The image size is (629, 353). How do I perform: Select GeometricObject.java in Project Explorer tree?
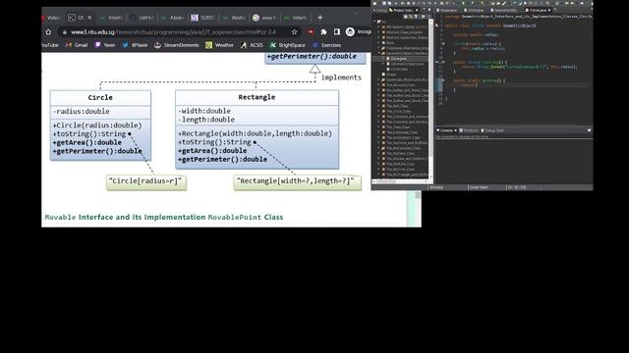(405, 64)
